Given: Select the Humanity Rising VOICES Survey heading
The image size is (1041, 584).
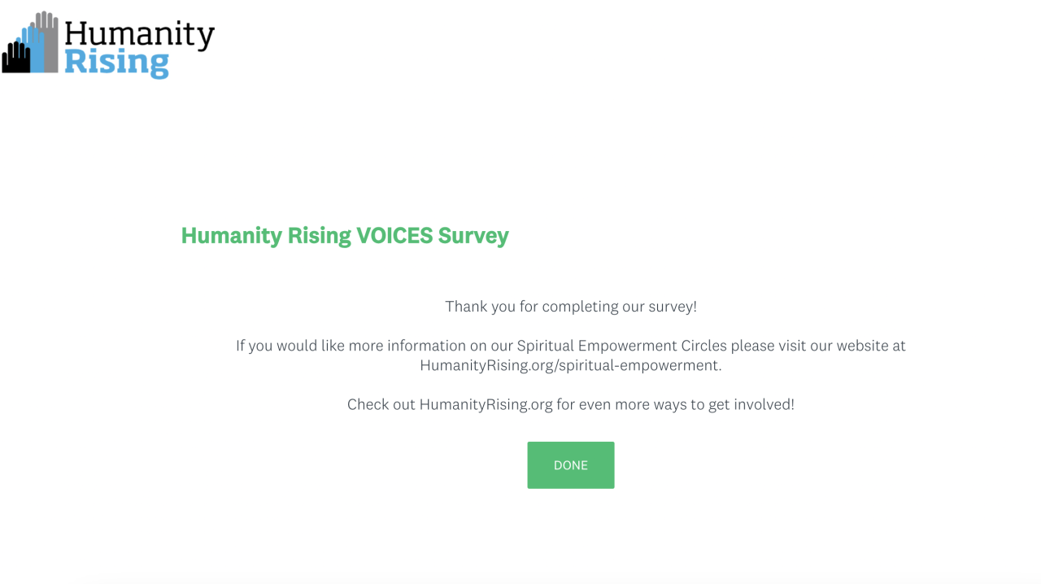Looking at the screenshot, I should click(345, 235).
